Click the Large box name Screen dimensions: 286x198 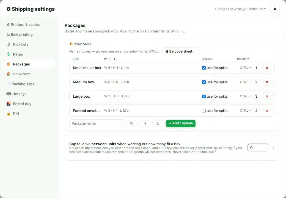(x=81, y=96)
